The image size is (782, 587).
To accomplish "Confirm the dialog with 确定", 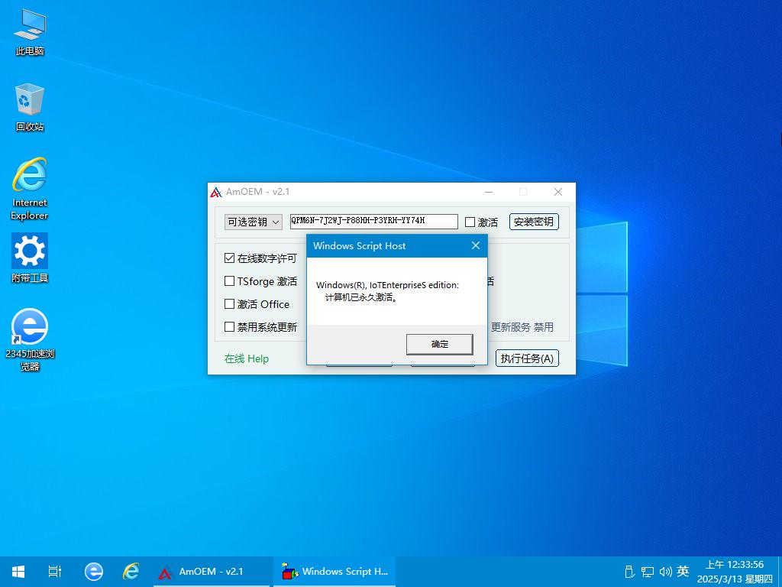I will [x=439, y=345].
